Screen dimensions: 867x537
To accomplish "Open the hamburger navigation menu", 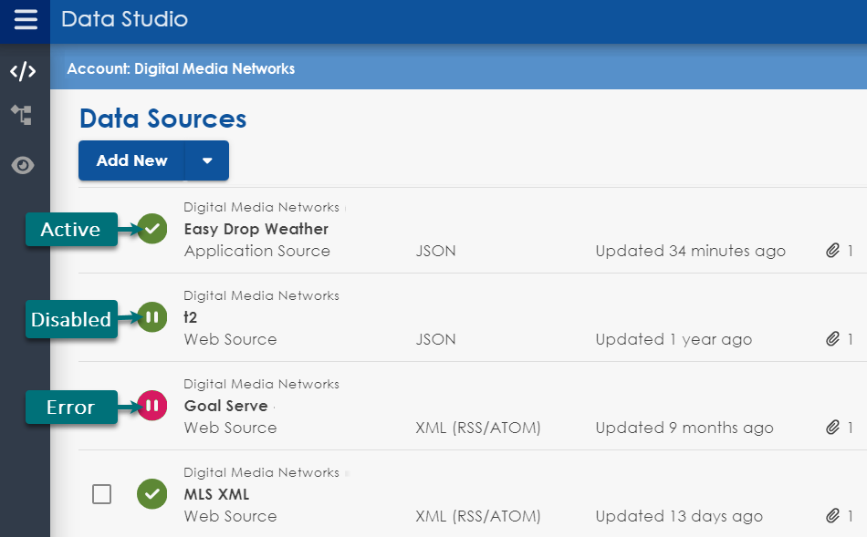I will coord(26,20).
